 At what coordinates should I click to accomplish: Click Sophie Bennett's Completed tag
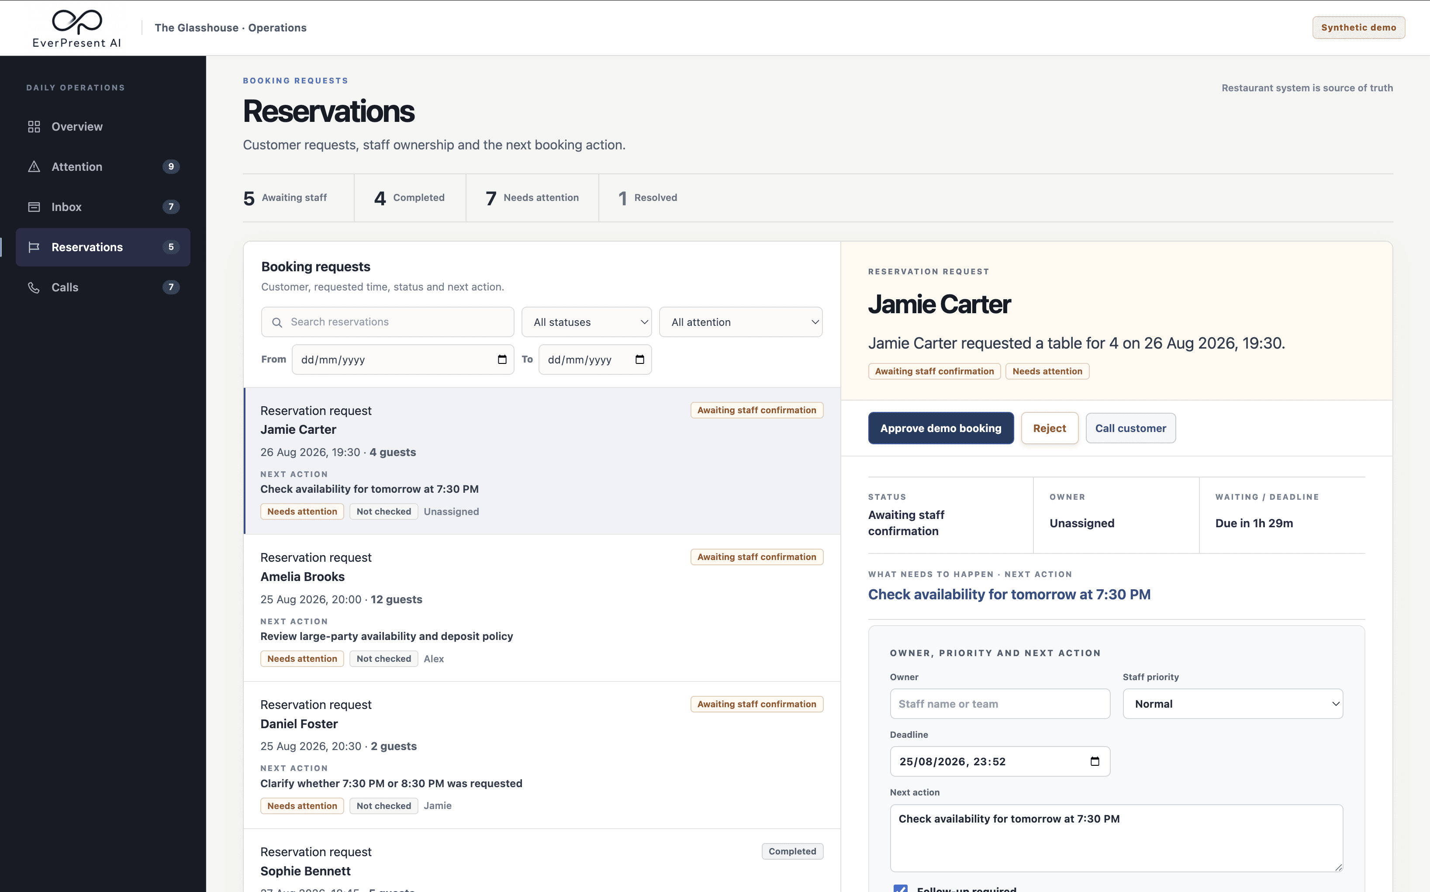click(792, 851)
